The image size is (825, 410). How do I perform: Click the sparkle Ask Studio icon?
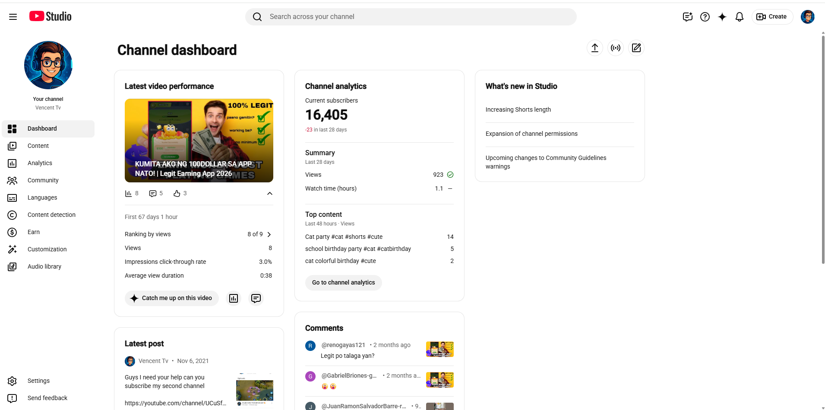[x=722, y=17]
